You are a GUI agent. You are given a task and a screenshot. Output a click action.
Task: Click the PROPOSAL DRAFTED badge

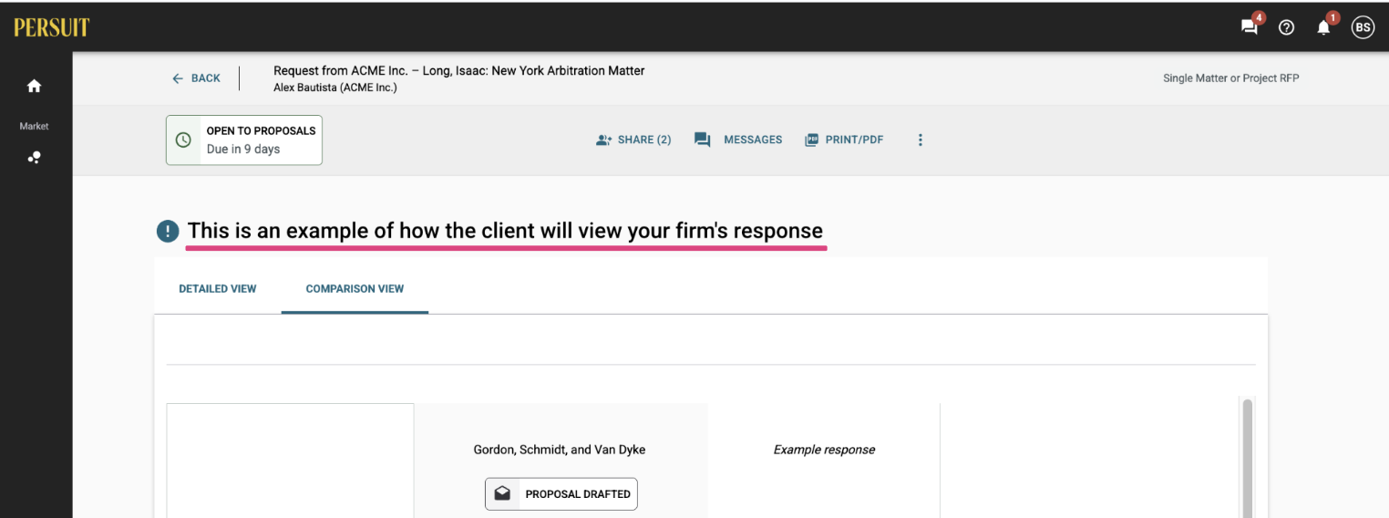coord(561,493)
